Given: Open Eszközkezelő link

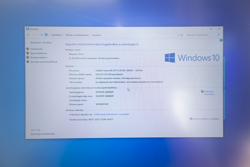Looking at the screenshot, I should pyautogui.click(x=36, y=49).
